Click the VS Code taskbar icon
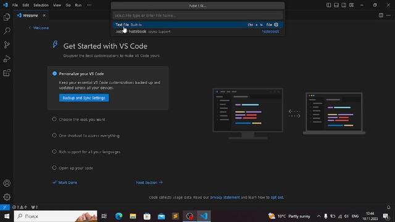Screen dimensions: 395x222 (204, 216)
